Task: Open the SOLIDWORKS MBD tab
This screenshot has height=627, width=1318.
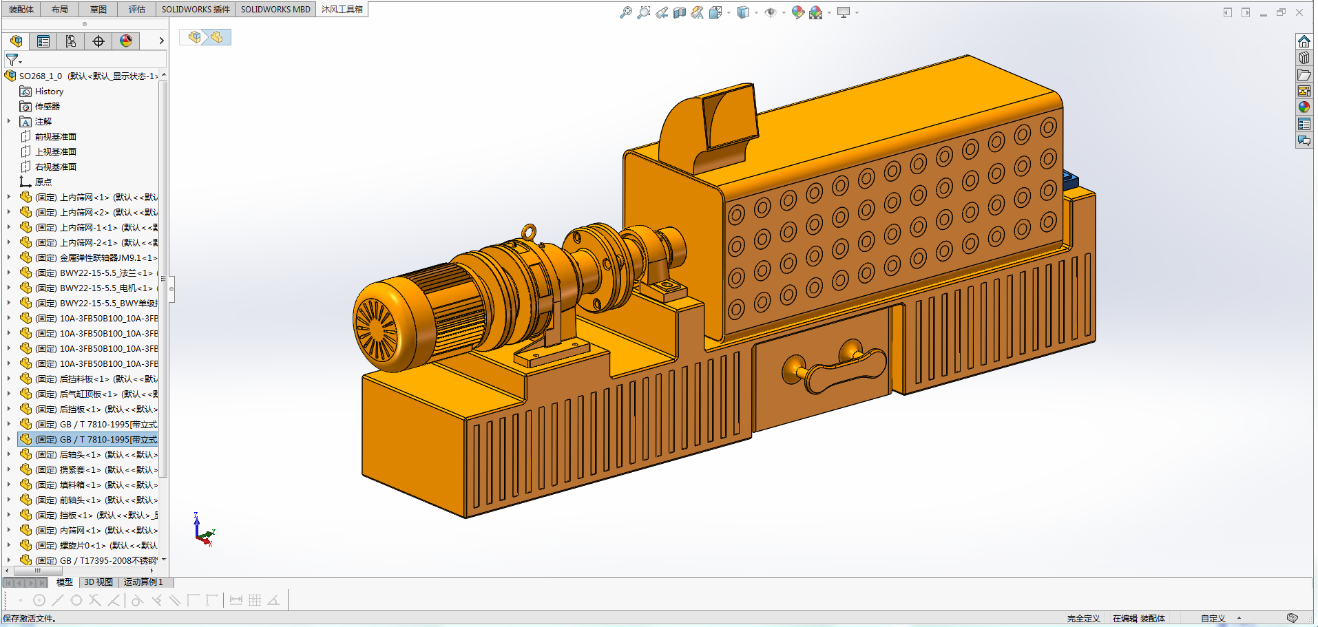Action: coord(275,9)
